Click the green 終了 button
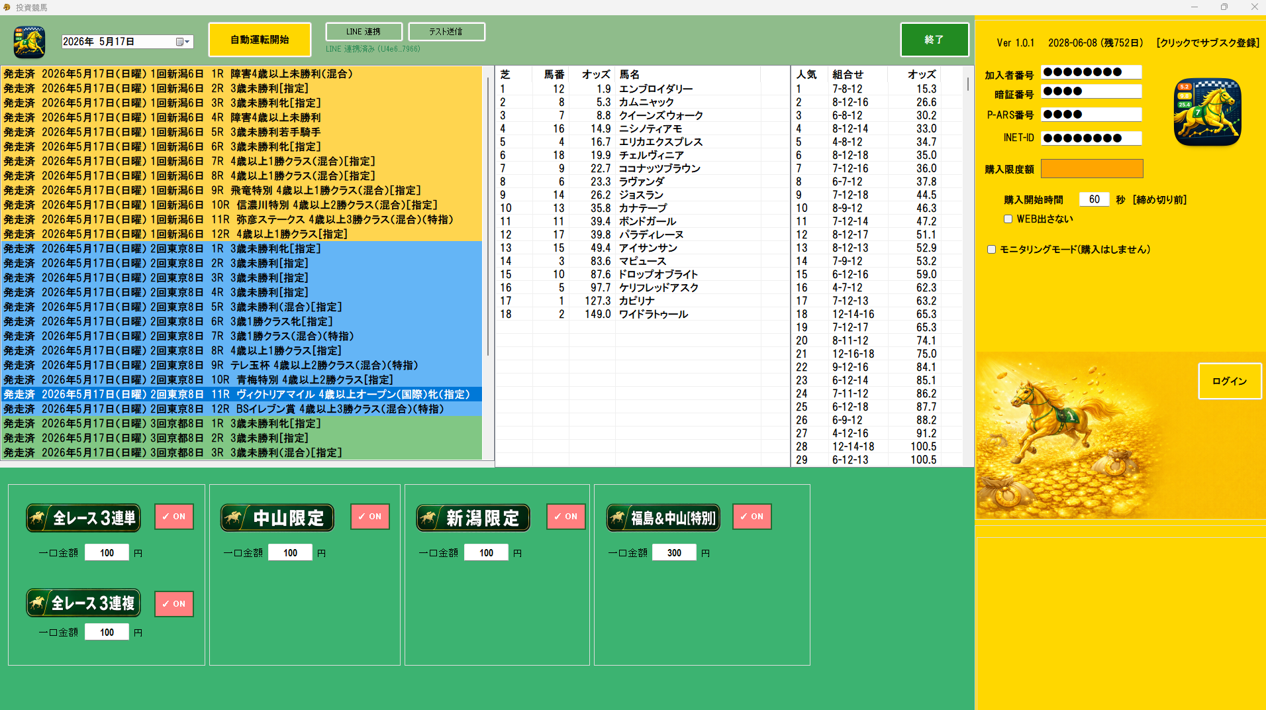The height and width of the screenshot is (710, 1266). pos(934,40)
